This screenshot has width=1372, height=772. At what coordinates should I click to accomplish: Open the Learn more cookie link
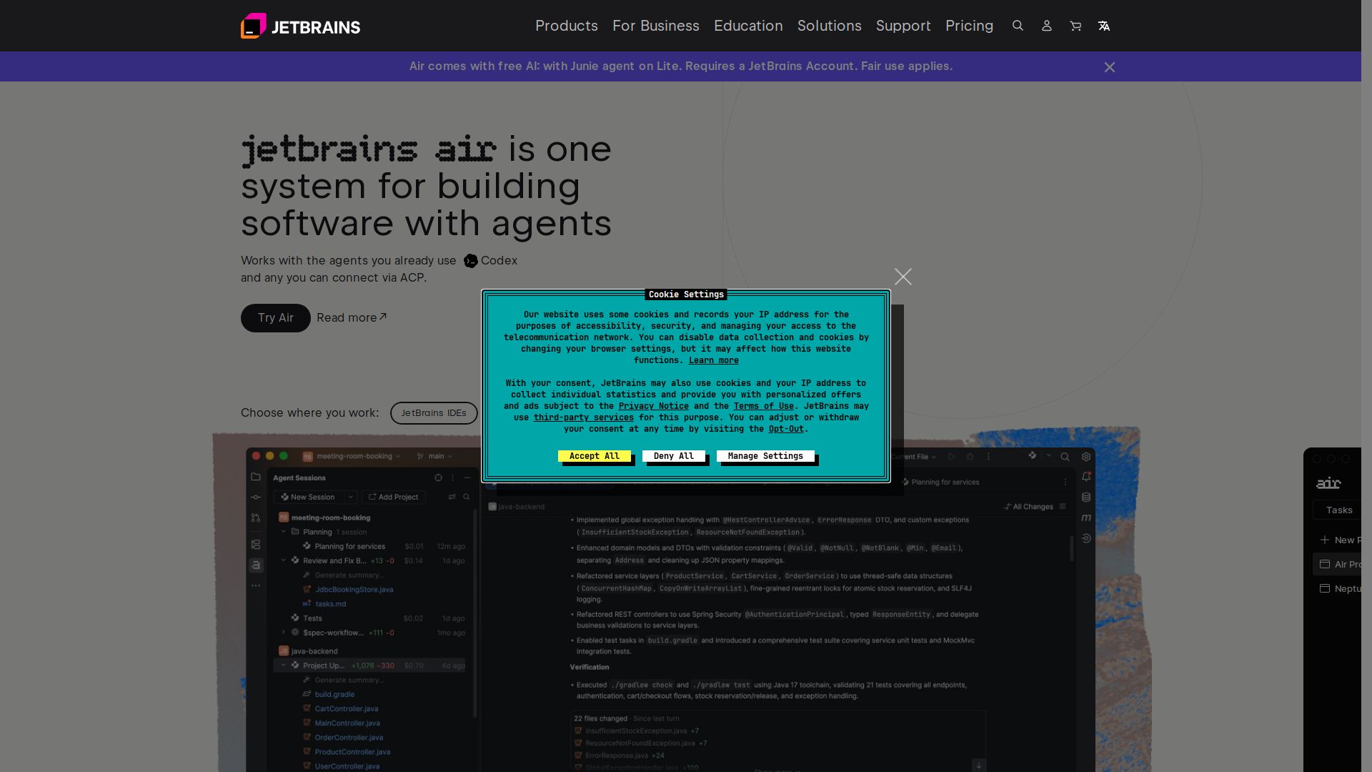pyautogui.click(x=713, y=360)
